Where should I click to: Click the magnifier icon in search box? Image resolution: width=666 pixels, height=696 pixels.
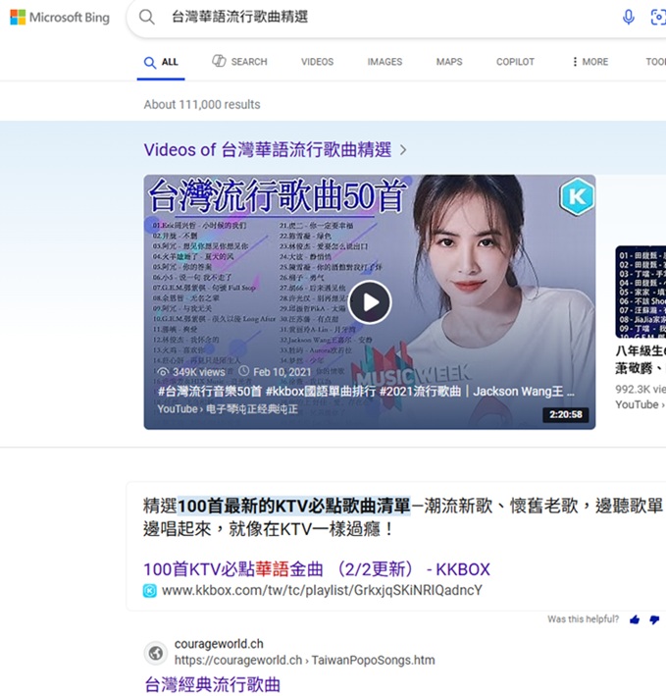147,18
